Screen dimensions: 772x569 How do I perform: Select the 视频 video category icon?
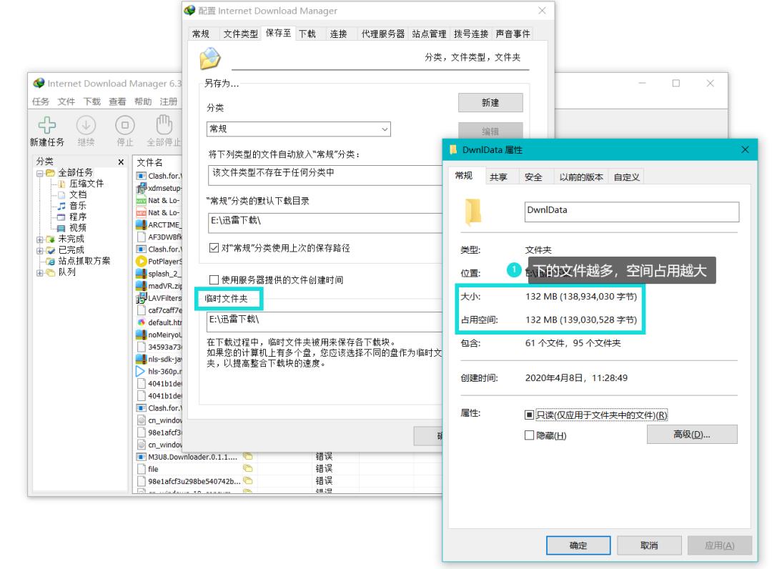61,228
